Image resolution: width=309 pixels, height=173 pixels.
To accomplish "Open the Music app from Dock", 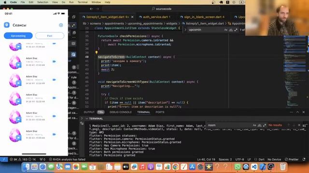I will (142, 167).
